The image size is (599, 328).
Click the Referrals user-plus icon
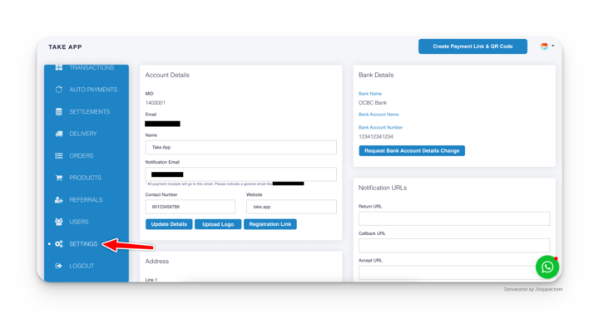point(58,200)
